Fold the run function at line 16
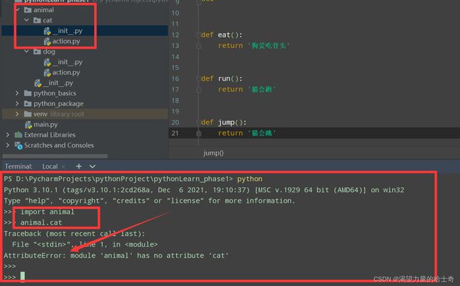 click(199, 78)
